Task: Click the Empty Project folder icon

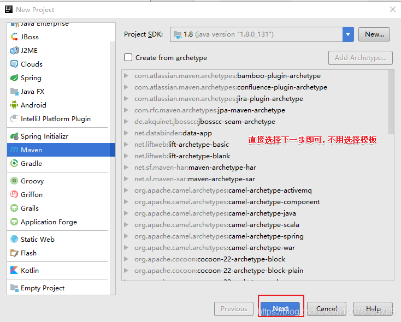Action: (14, 288)
